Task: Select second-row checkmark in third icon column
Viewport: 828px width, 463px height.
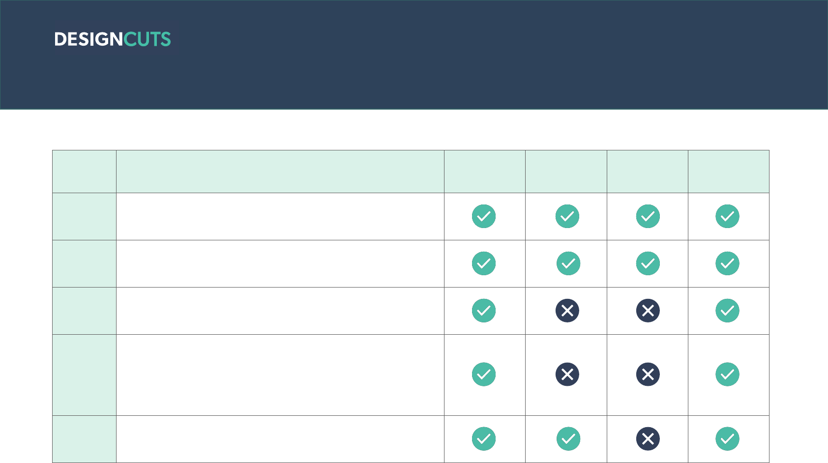Action: (648, 263)
